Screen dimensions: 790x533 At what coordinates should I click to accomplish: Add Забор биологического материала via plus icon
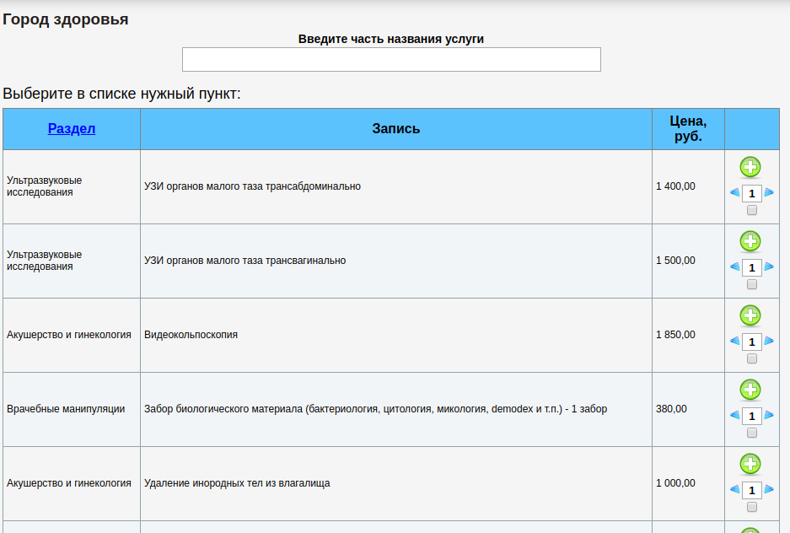click(x=750, y=390)
